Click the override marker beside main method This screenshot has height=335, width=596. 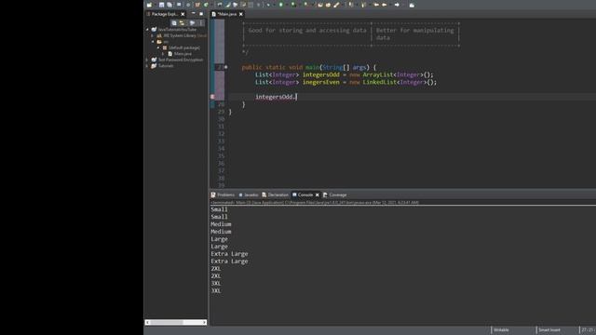click(x=225, y=67)
